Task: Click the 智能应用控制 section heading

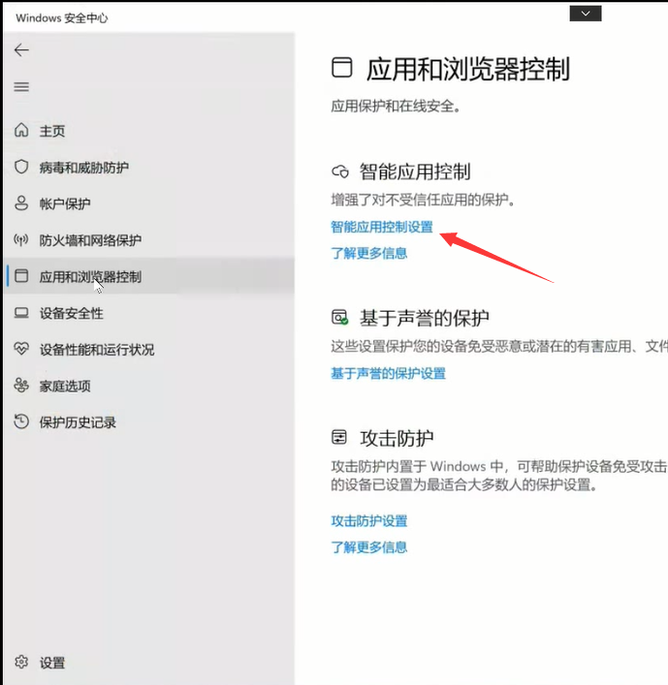Action: coord(415,171)
